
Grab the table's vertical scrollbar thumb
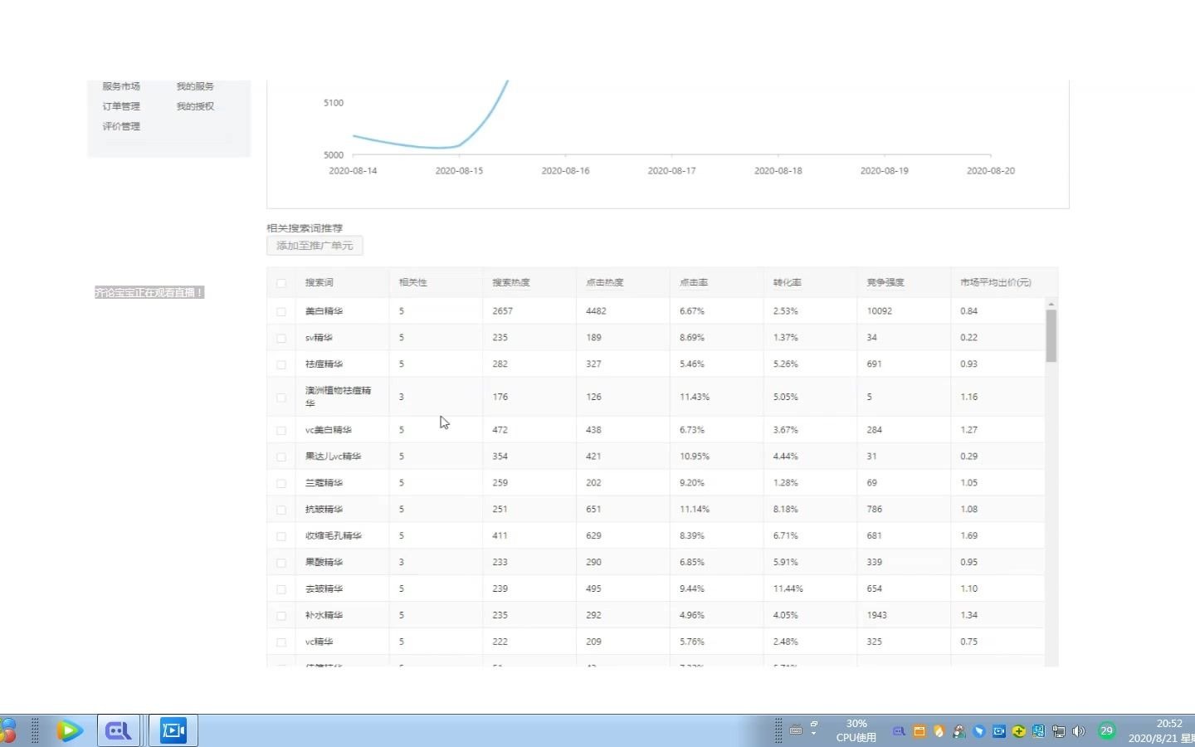point(1051,336)
